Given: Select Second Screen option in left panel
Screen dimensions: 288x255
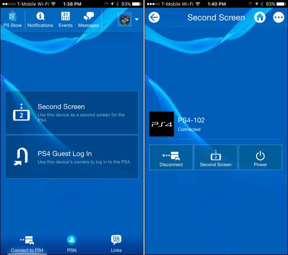Looking at the screenshot, I should pos(72,112).
